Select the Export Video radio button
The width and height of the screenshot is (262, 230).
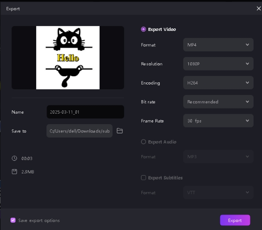click(x=143, y=30)
